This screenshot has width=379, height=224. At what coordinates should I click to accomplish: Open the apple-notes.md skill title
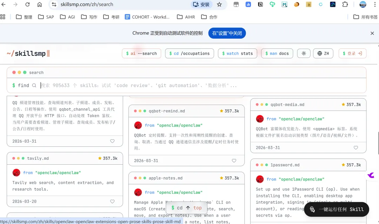tap(166, 178)
